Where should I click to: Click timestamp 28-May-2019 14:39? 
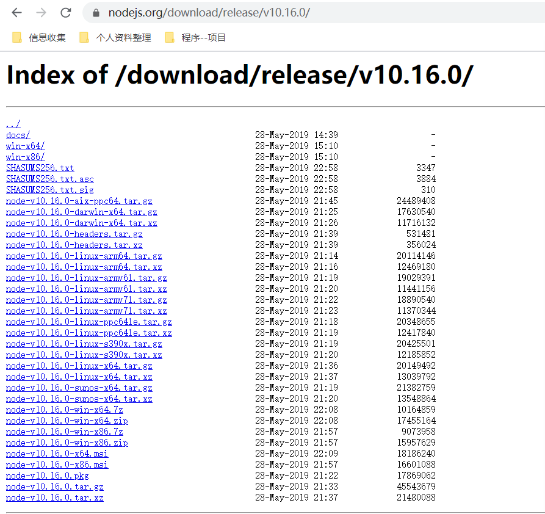tap(297, 134)
